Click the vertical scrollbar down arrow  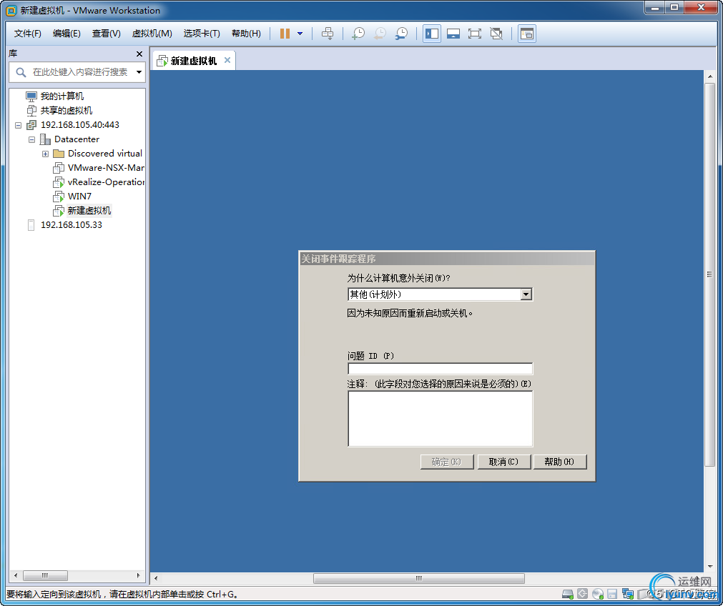(709, 567)
